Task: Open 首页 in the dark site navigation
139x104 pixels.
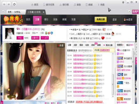Action: pyautogui.click(x=28, y=19)
